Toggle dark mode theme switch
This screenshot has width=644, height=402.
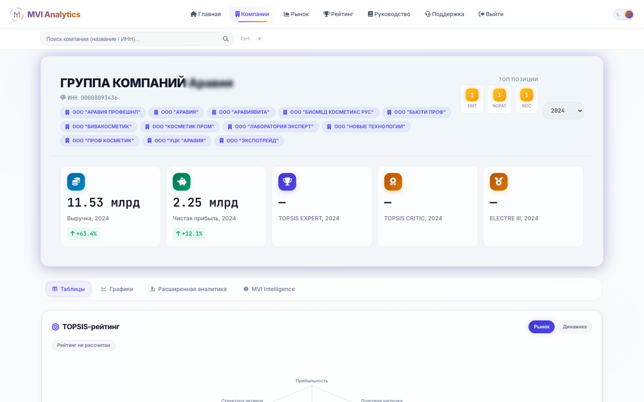624,14
